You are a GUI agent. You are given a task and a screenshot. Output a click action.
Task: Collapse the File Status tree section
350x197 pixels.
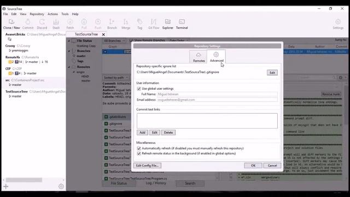coord(69,40)
